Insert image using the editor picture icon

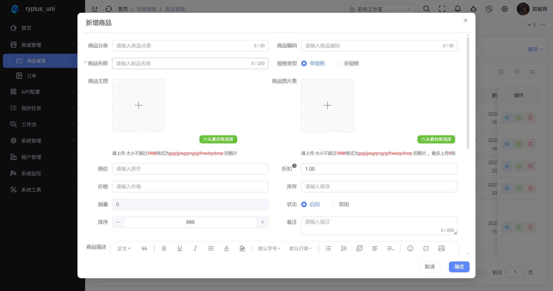[441, 248]
